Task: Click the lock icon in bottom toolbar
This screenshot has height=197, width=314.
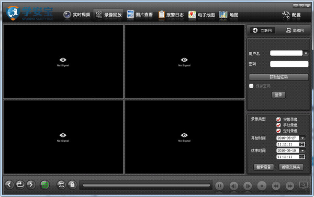Action: 72,184
